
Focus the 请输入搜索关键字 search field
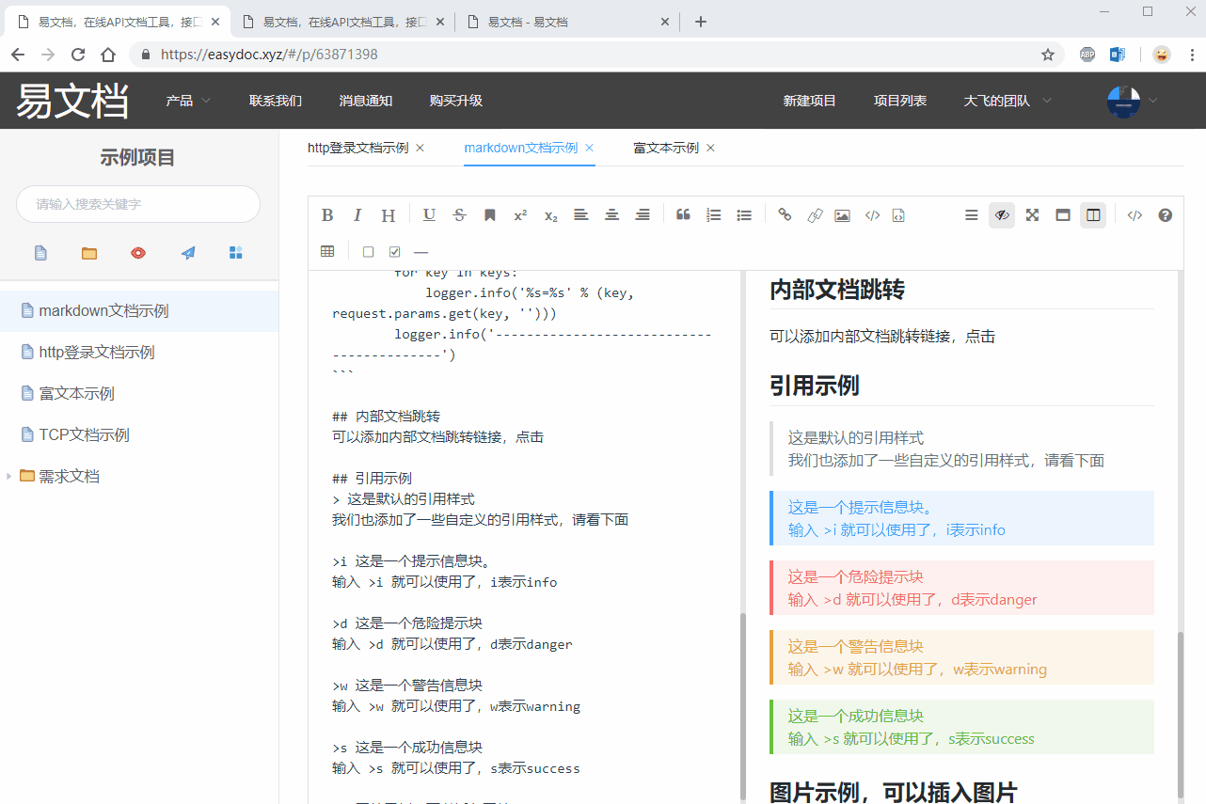(x=138, y=204)
